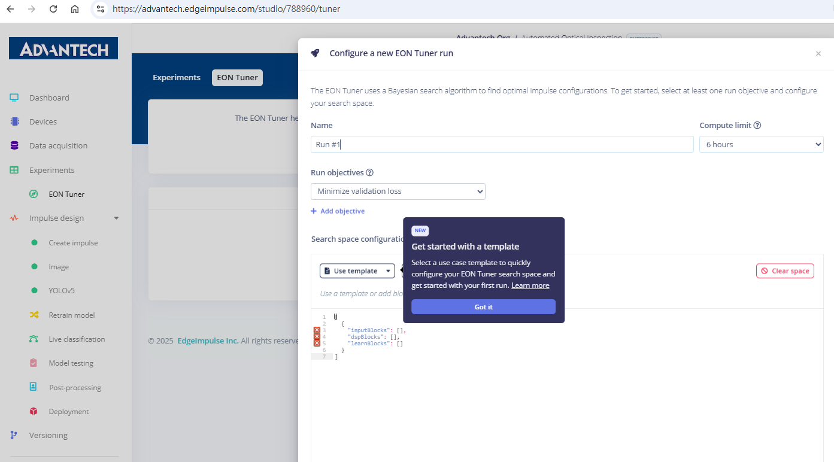Click the error marker on line 5
834x462 pixels.
317,344
